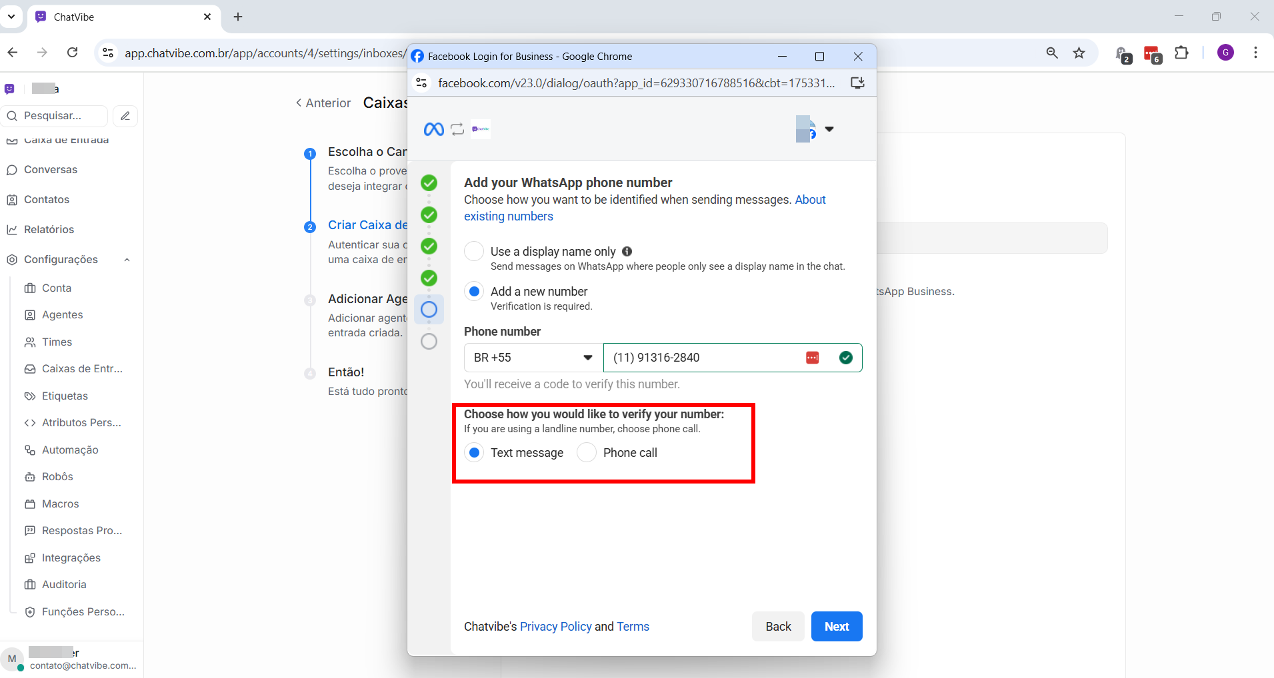The height and width of the screenshot is (678, 1274).
Task: Click the site info icon in ChatVibe address bar
Action: (x=108, y=53)
